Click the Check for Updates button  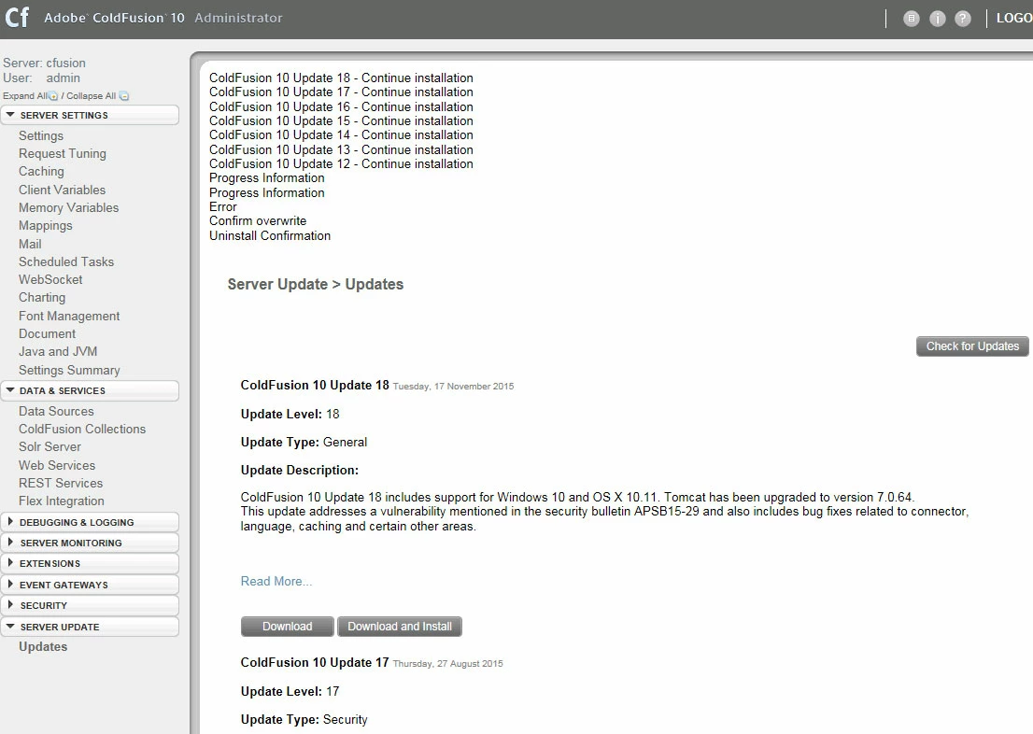point(972,346)
